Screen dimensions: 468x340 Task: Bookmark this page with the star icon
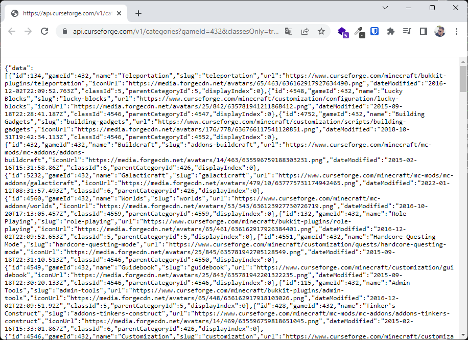pyautogui.click(x=321, y=31)
